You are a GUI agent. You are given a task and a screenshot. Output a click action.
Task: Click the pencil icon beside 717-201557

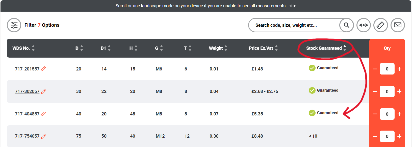(43, 69)
